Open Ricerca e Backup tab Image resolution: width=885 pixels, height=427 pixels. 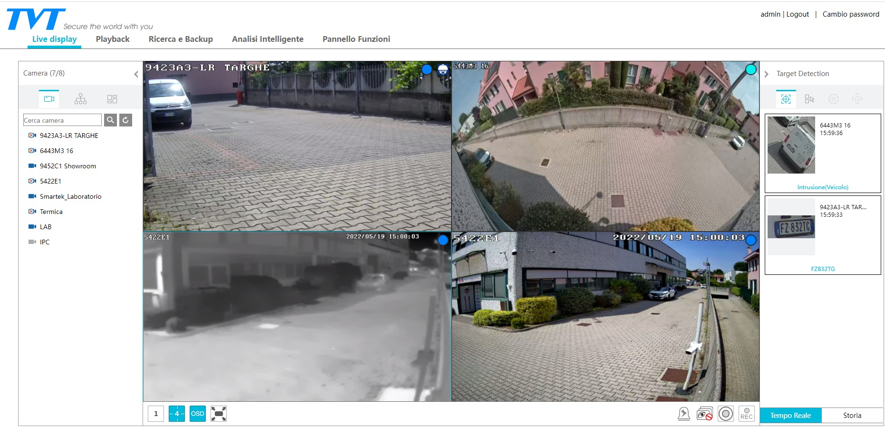pos(181,39)
